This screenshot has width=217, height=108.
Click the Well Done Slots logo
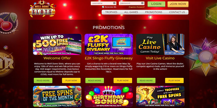42,9
